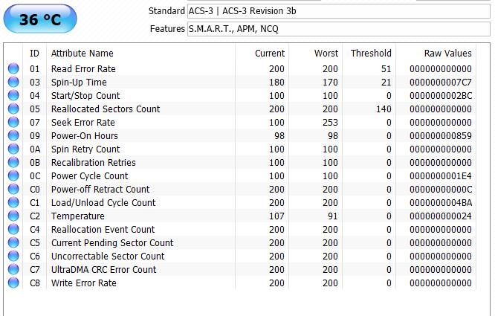The image size is (495, 316).
Task: Select the status icon for Temperature row
Action: (13, 216)
